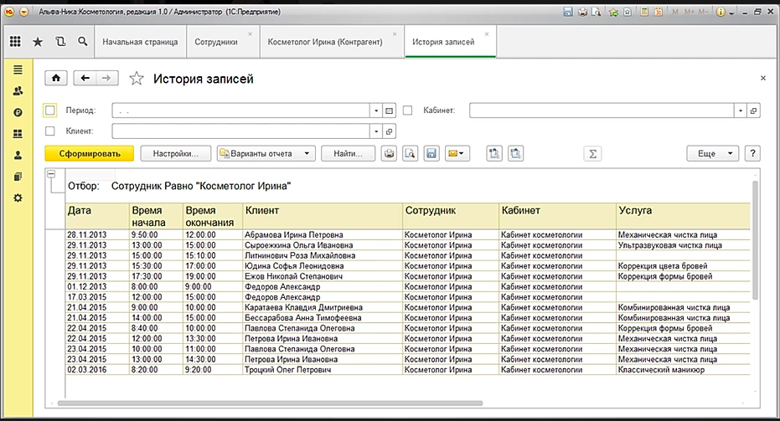Check the Кабинет filter checkbox

408,110
